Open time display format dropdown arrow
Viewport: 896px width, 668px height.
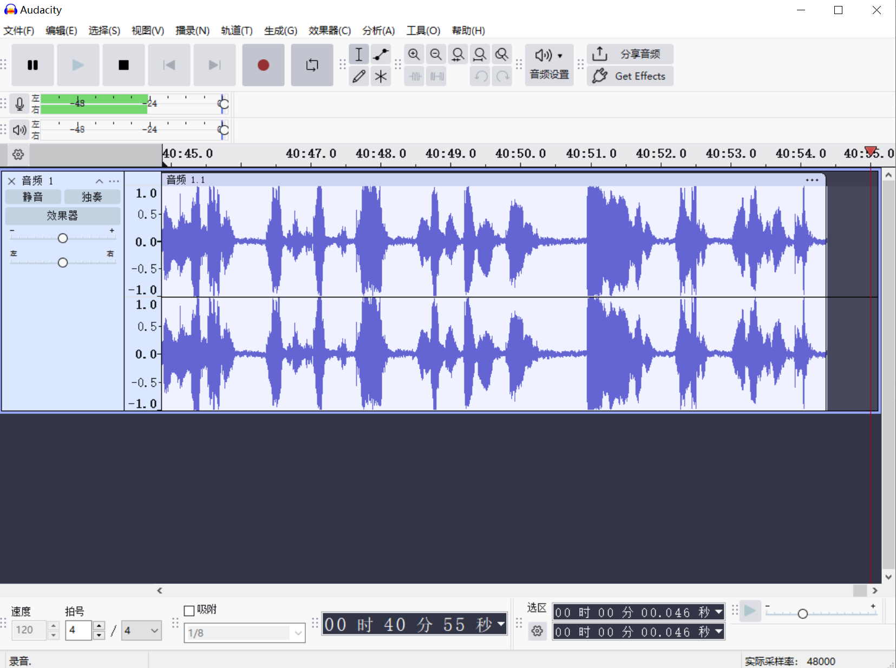click(x=501, y=624)
